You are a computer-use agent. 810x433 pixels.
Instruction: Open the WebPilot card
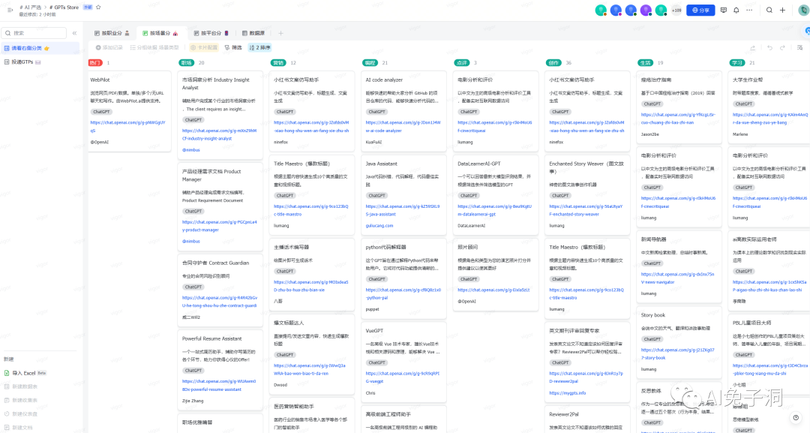129,110
